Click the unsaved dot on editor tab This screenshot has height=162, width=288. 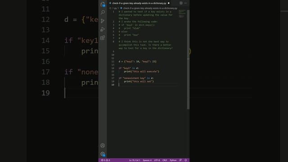[x=169, y=3]
